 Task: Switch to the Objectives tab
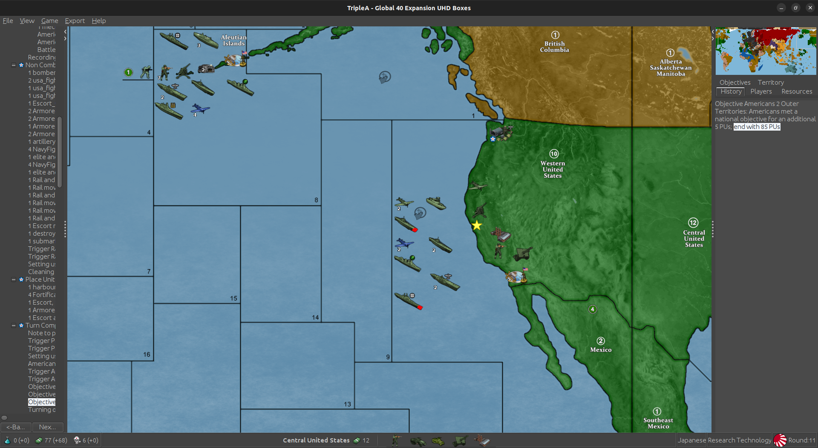pos(735,82)
